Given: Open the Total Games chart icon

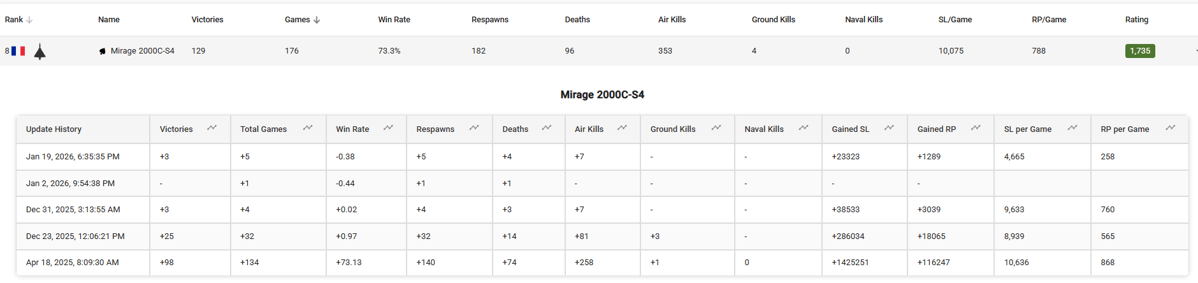Looking at the screenshot, I should pyautogui.click(x=308, y=128).
